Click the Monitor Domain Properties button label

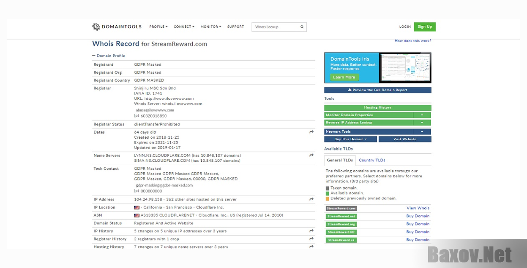pyautogui.click(x=369, y=115)
